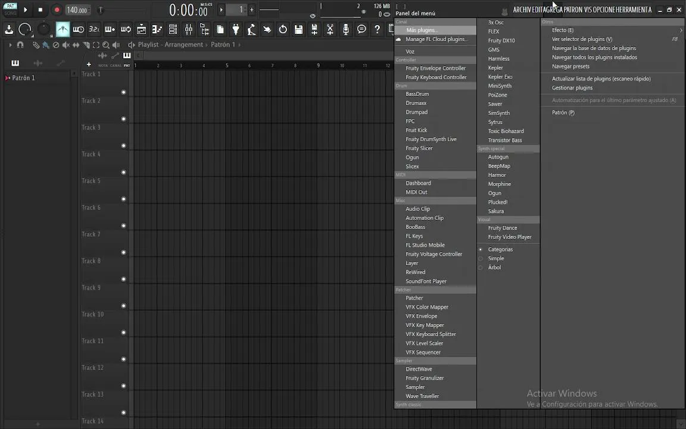Select the brush Paint tool
686x429 pixels.
[x=45, y=45]
